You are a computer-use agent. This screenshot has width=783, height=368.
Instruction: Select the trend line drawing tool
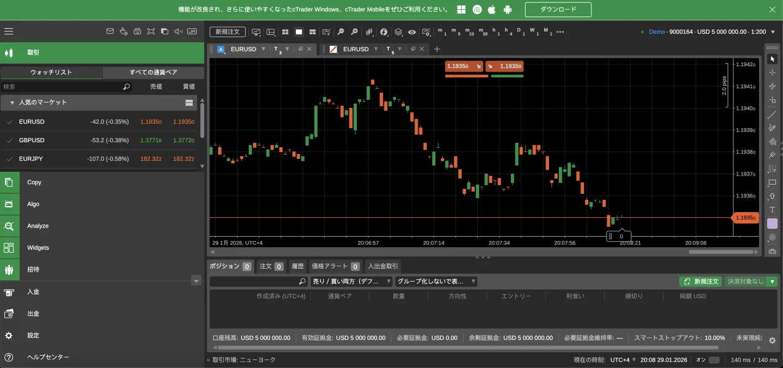tap(772, 115)
